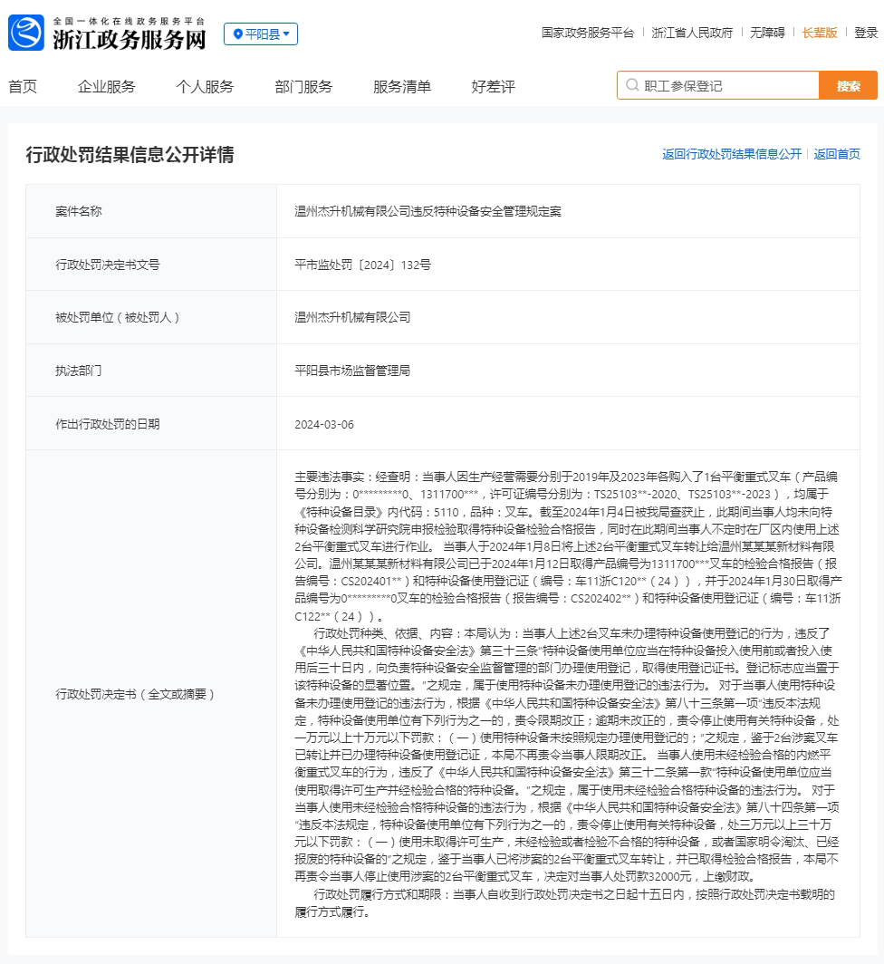Open the 国家政务服务平台 link
Screen dimensions: 884x964
[587, 33]
